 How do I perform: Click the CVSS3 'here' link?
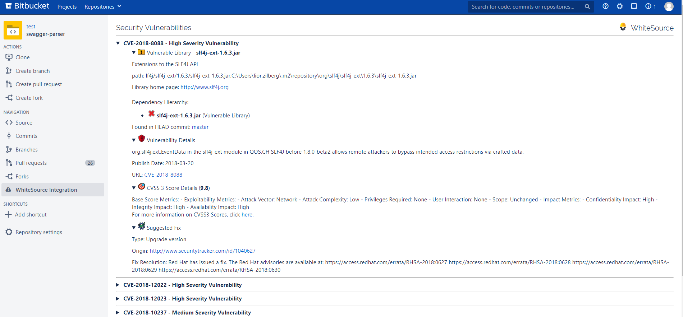pos(247,214)
